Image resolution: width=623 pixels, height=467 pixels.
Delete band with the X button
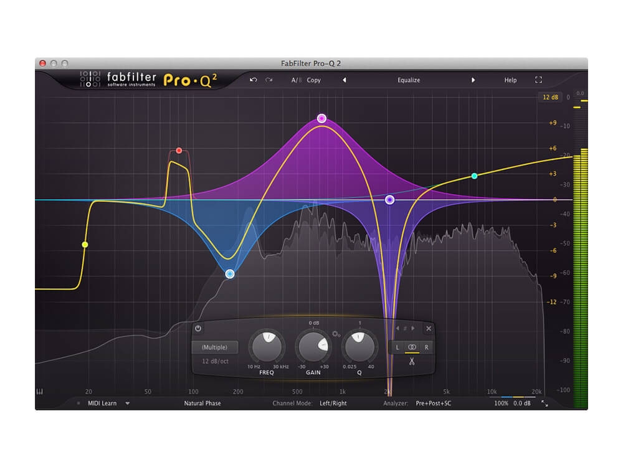click(429, 328)
